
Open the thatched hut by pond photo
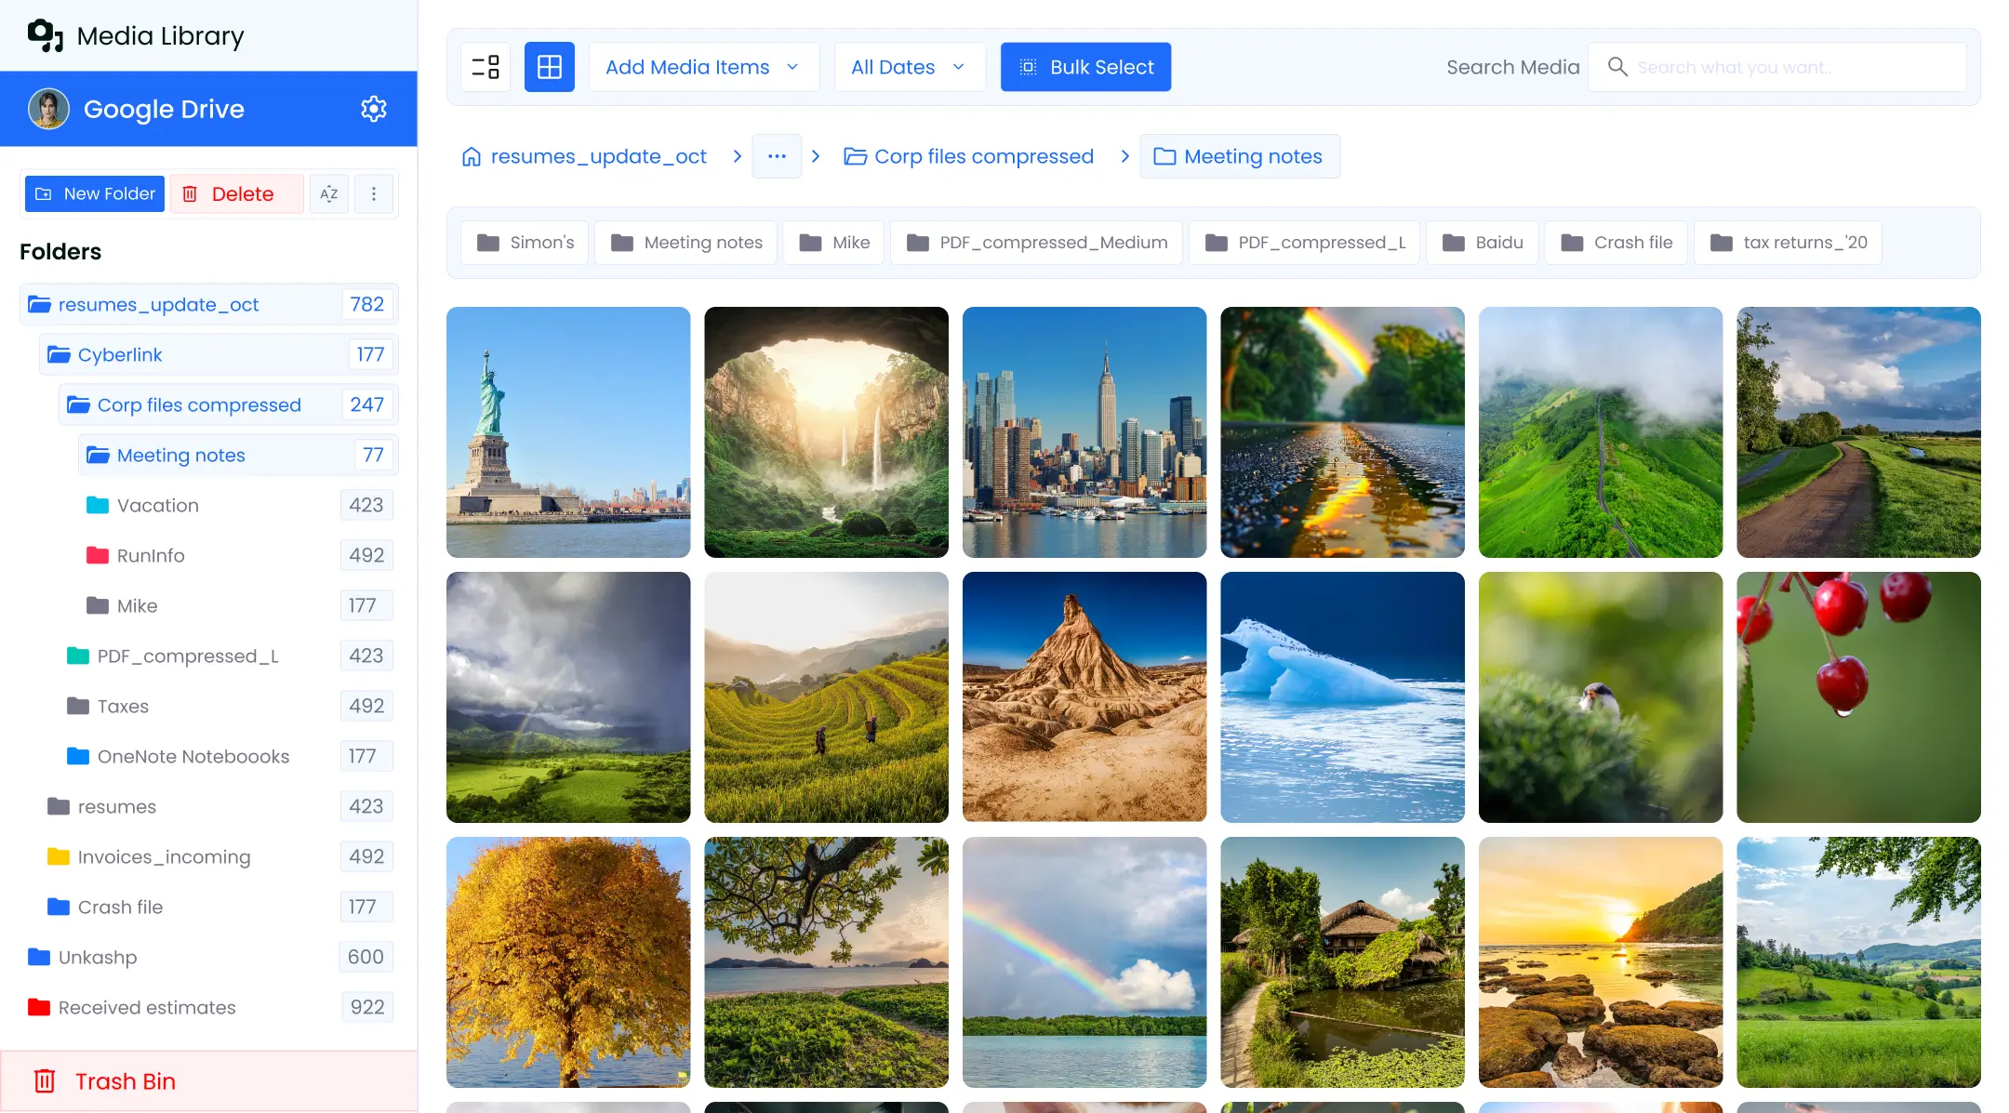pos(1342,962)
